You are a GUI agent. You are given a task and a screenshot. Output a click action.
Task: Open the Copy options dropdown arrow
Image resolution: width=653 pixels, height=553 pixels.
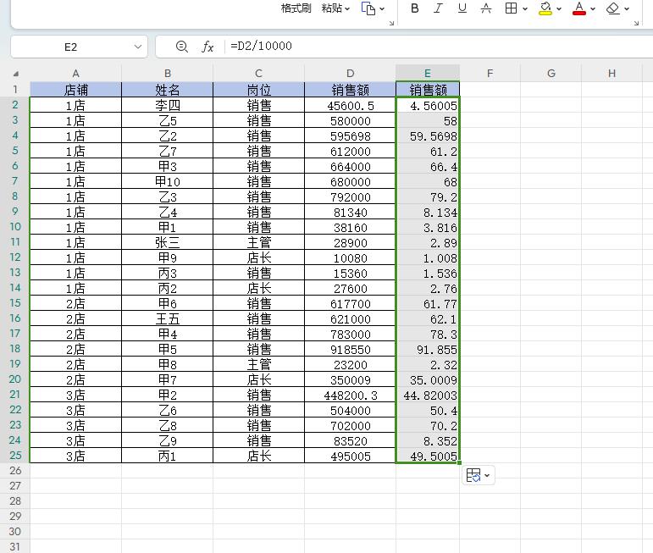tap(382, 8)
